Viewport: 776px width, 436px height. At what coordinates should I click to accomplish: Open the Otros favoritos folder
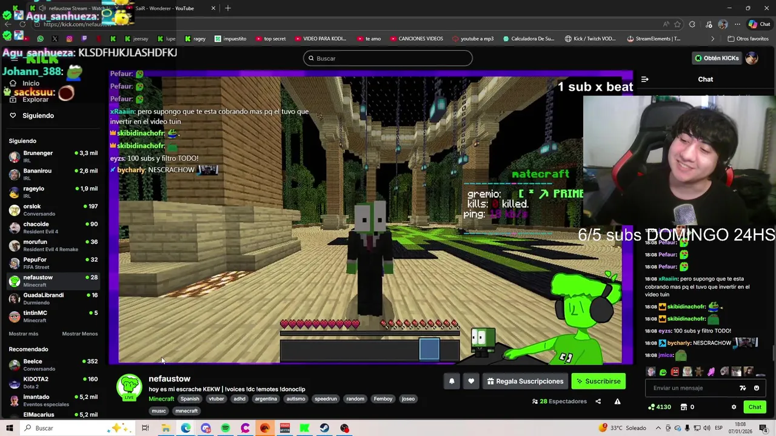pos(748,39)
